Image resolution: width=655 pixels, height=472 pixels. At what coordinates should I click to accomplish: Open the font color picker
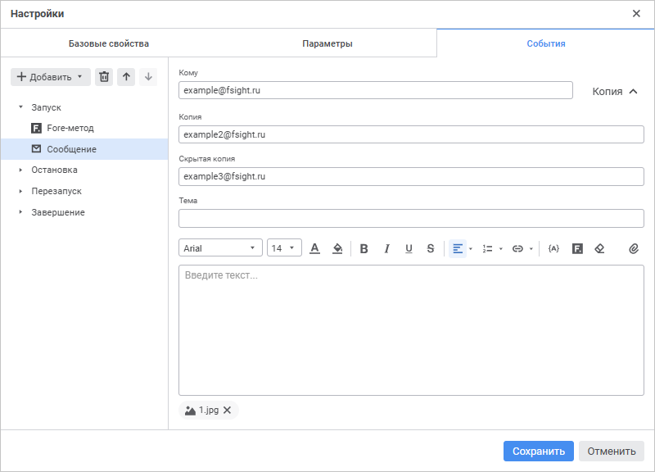click(x=314, y=248)
